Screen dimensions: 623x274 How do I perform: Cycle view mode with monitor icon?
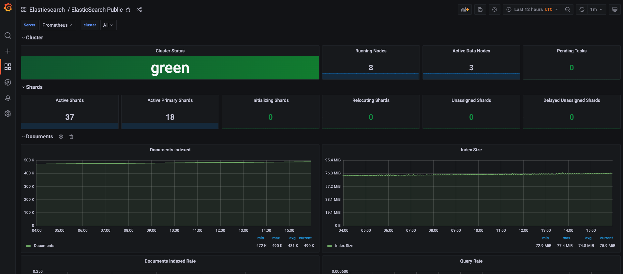coord(615,9)
